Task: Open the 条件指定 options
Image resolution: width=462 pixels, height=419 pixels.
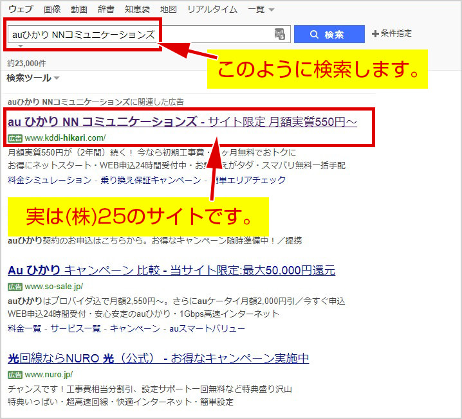Action: click(x=392, y=33)
